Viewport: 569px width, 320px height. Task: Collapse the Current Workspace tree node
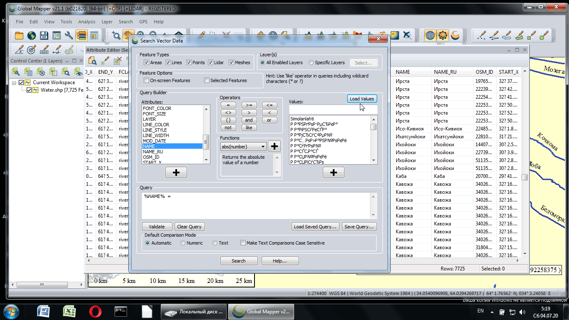pyautogui.click(x=14, y=82)
